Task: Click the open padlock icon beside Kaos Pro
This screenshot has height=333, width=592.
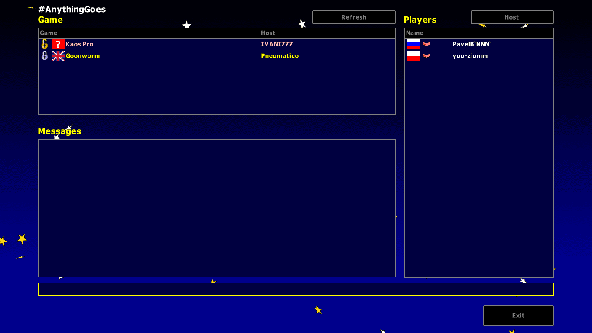Action: [44, 44]
